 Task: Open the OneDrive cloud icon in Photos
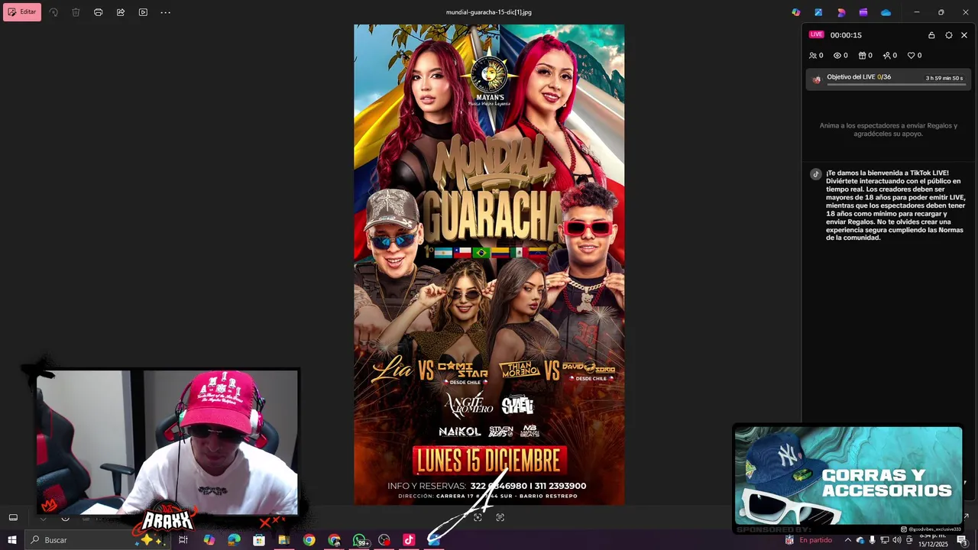(x=886, y=12)
